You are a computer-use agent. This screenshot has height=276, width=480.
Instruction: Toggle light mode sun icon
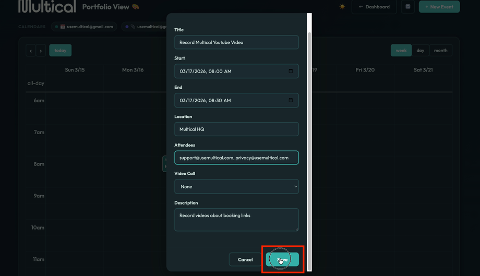point(342,6)
